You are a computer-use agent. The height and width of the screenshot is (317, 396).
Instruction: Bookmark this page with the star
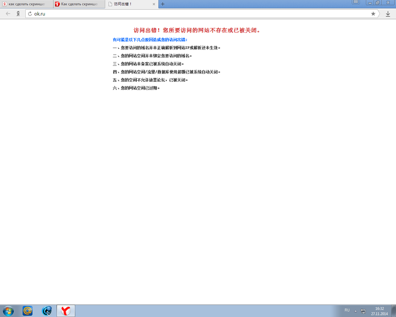tap(373, 14)
